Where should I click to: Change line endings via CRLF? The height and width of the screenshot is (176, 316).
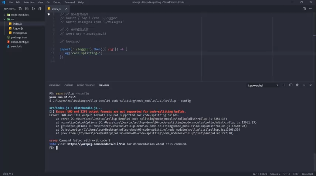(296, 174)
